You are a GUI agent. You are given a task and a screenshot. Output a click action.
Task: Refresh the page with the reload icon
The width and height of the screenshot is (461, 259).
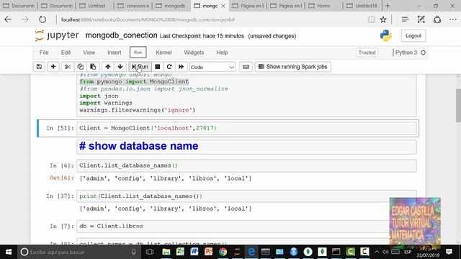tap(42, 19)
